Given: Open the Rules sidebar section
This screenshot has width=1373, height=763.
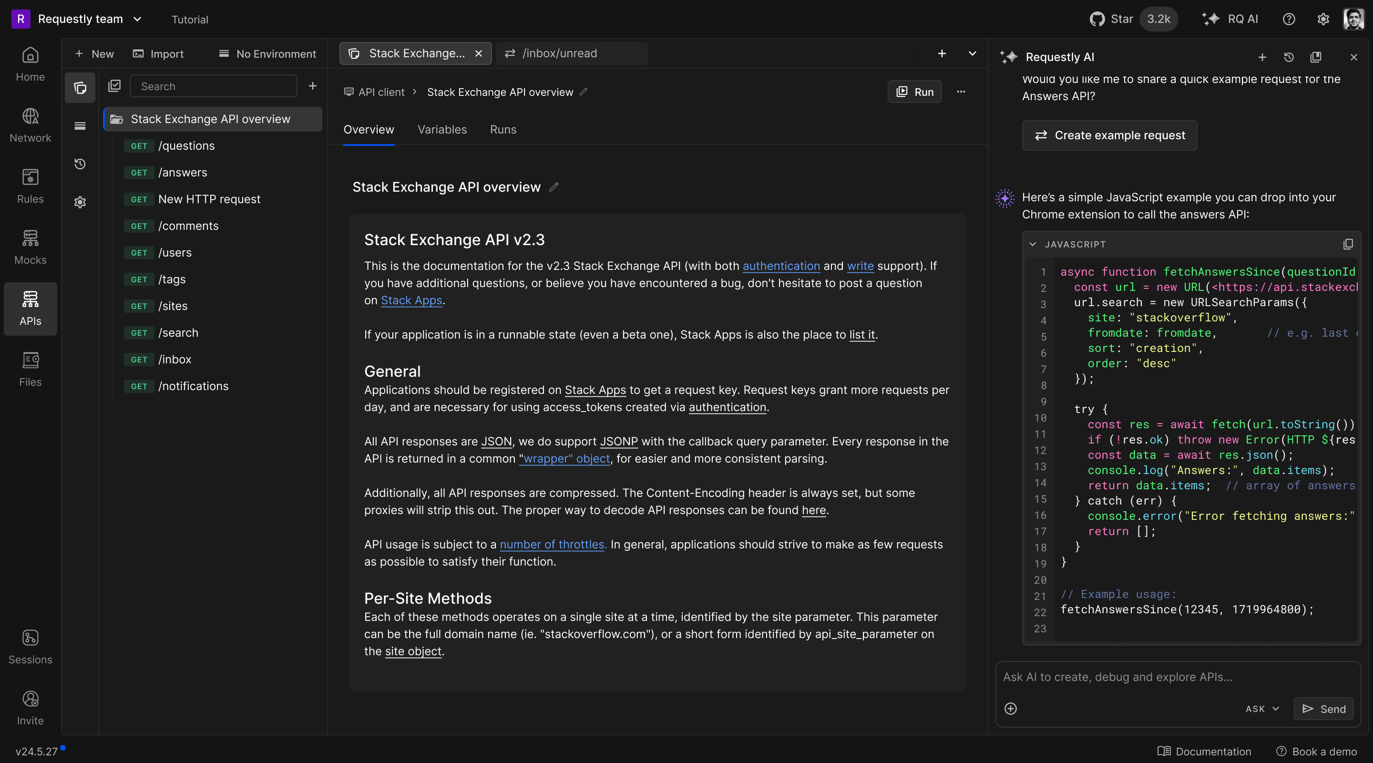Looking at the screenshot, I should (31, 186).
